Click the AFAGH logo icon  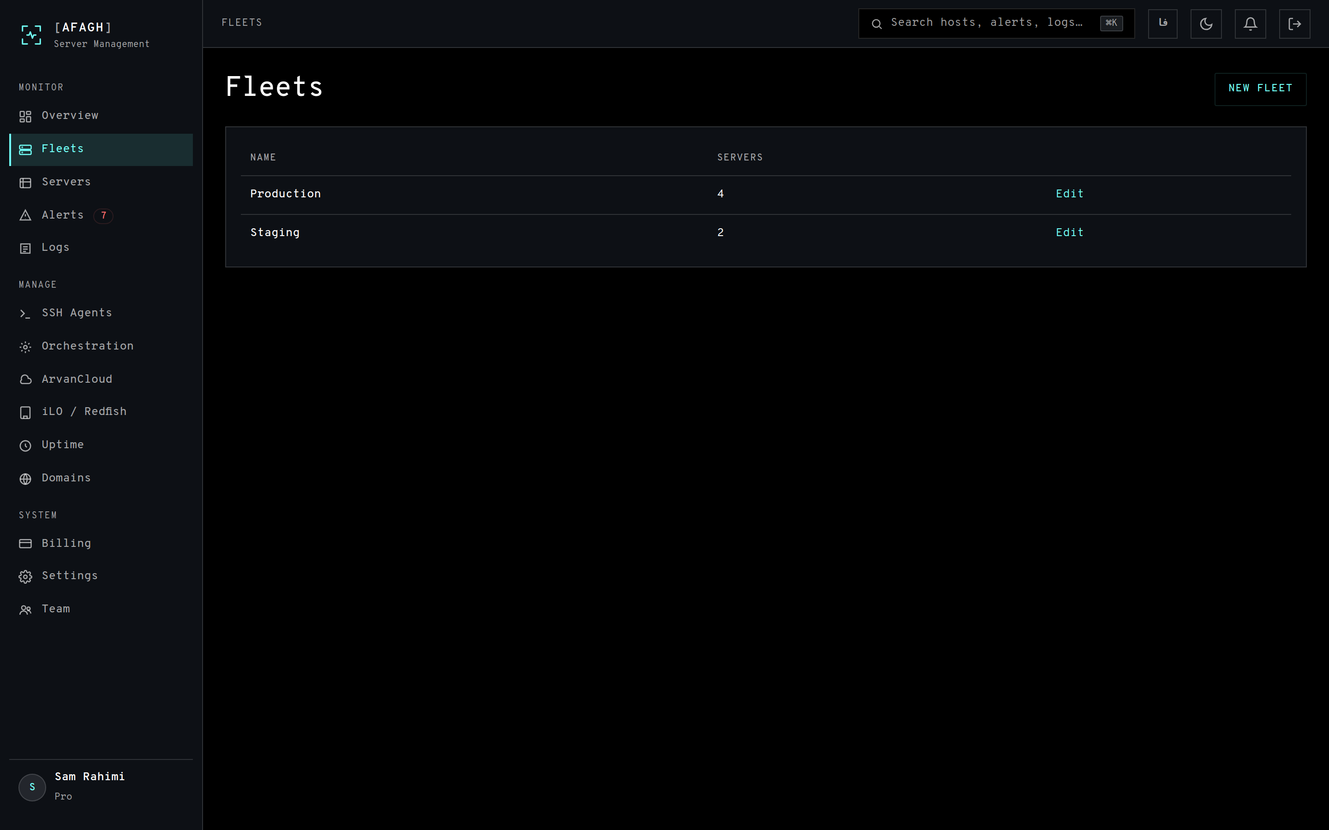tap(31, 35)
